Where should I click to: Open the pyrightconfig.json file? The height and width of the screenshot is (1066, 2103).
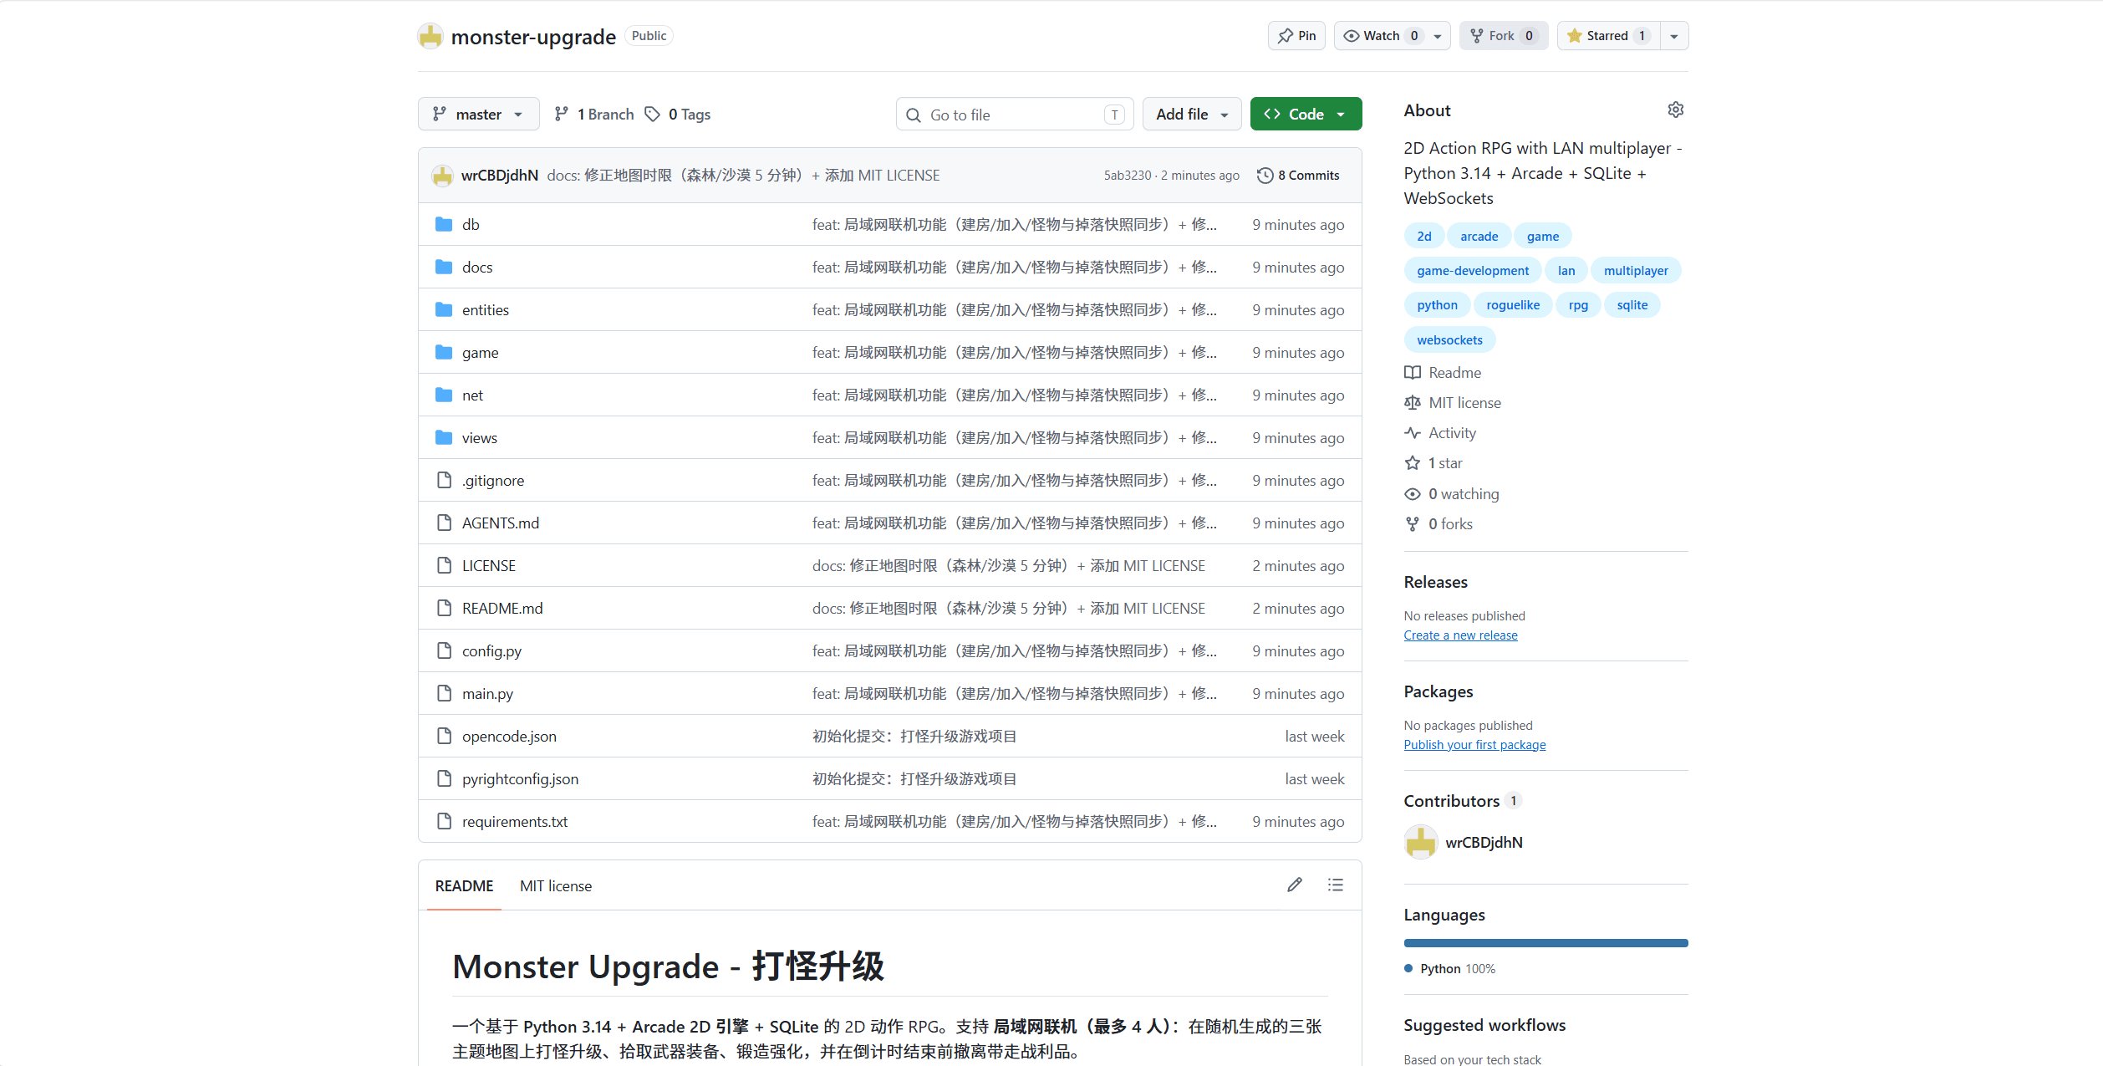pyautogui.click(x=520, y=779)
